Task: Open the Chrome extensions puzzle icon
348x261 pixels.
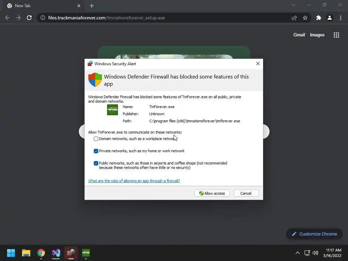Action: click(319, 18)
